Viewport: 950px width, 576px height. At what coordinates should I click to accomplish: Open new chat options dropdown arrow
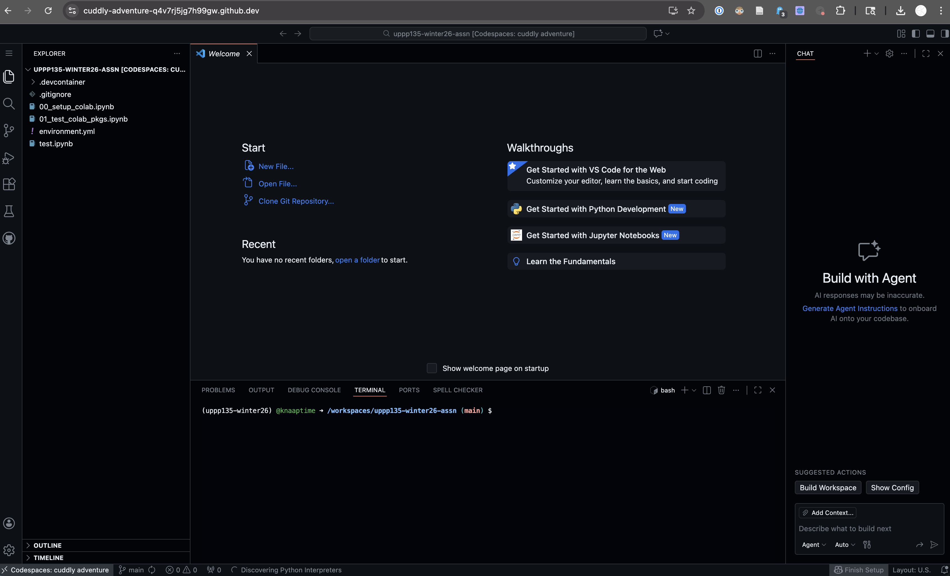(x=876, y=54)
